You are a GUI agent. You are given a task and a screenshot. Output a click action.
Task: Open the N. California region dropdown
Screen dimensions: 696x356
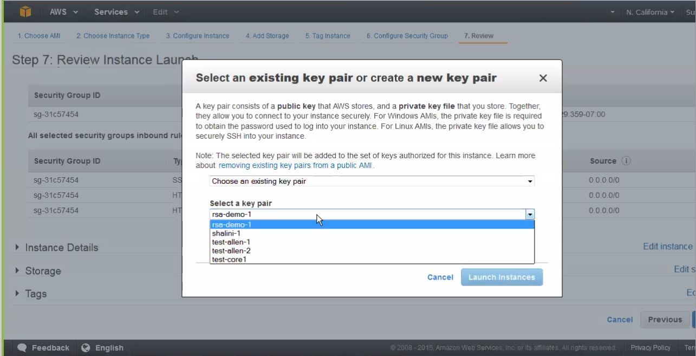(650, 12)
